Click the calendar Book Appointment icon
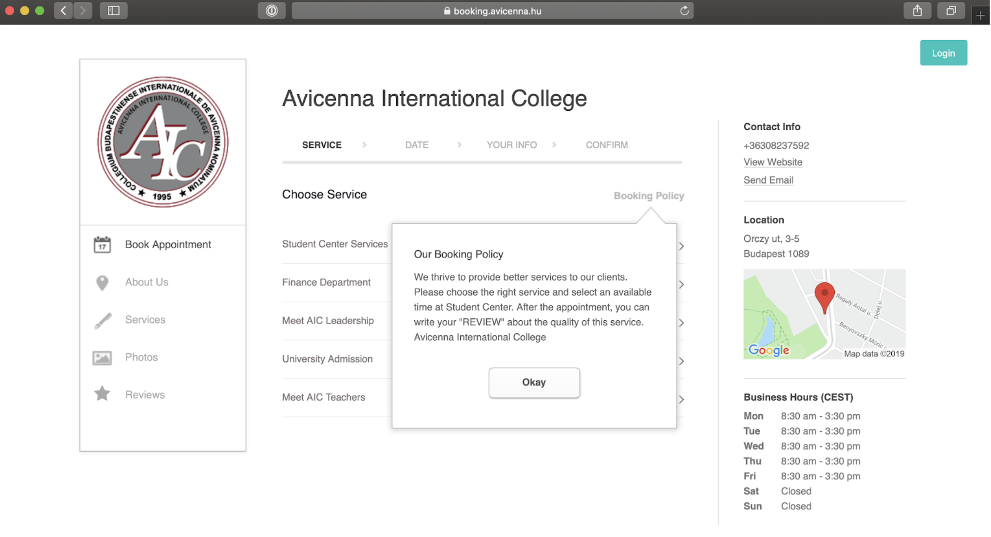Viewport: 991px width, 537px height. (x=102, y=245)
